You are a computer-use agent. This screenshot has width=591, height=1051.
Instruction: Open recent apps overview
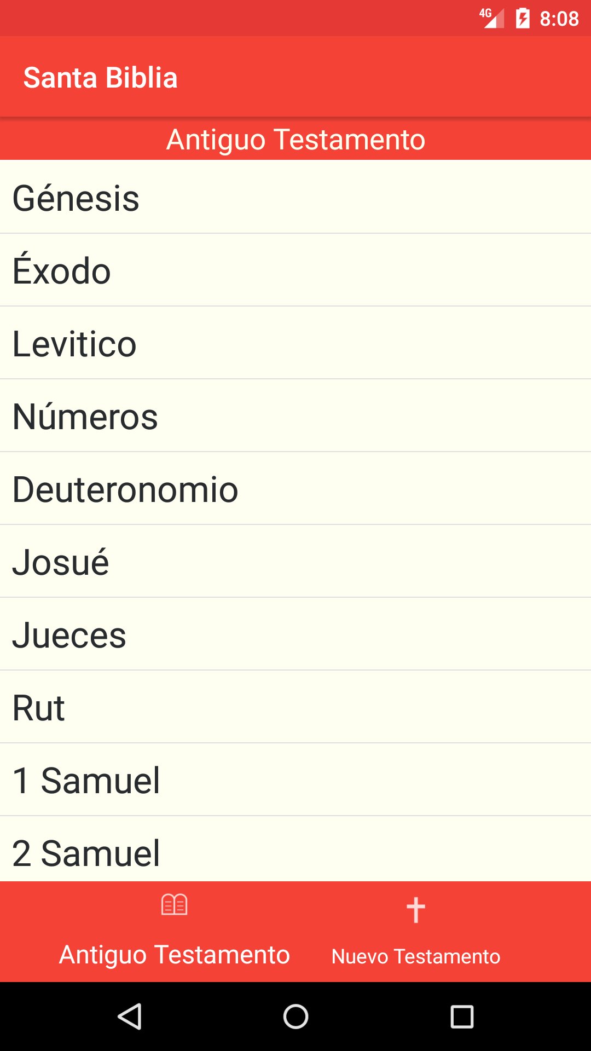coord(462,1017)
